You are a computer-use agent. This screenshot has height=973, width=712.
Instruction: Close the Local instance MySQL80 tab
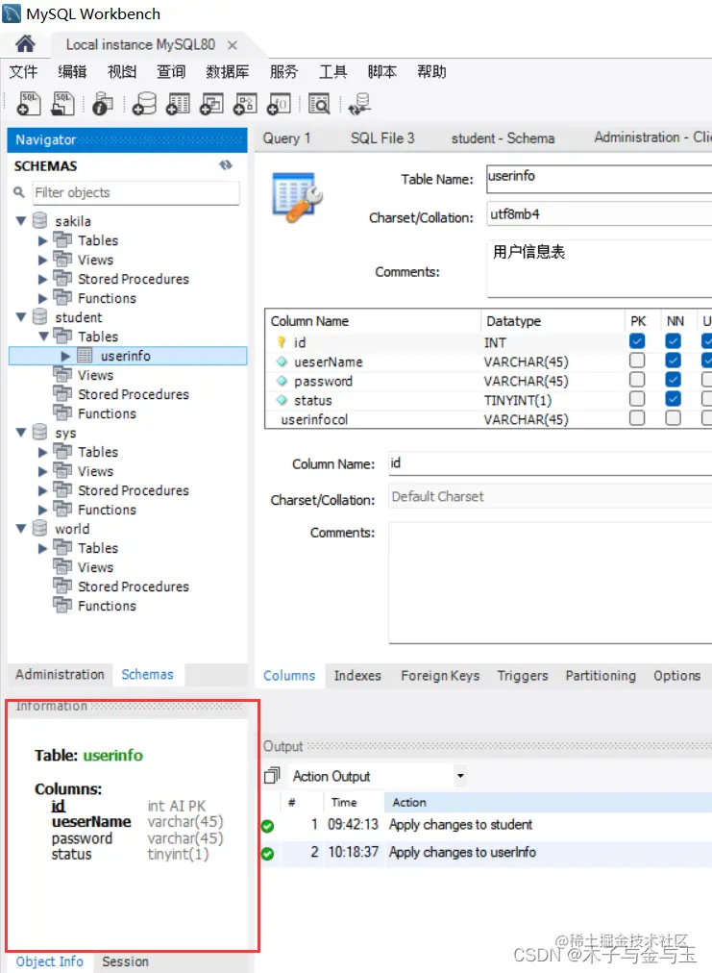[x=233, y=45]
